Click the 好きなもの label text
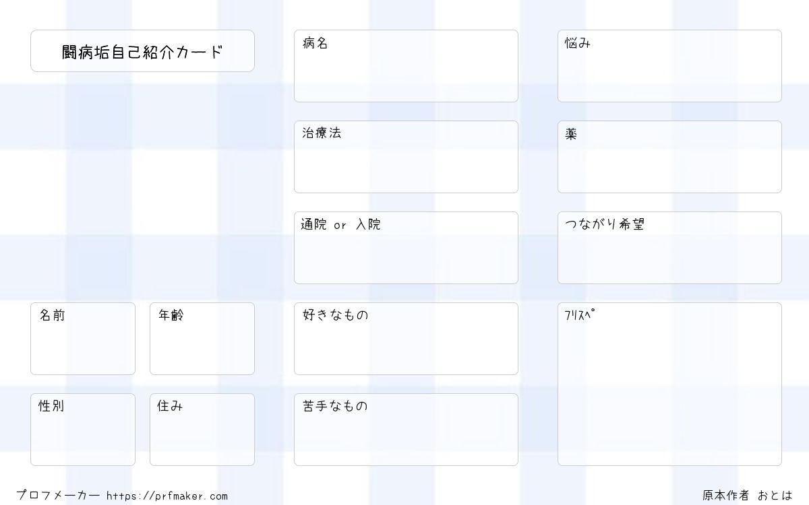Screen dimensions: 809x505 [335, 314]
